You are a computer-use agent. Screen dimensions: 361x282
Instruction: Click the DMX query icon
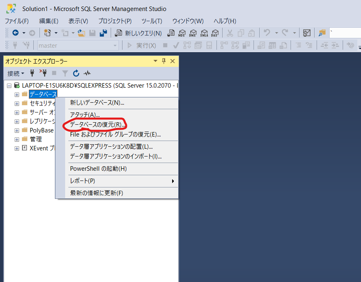tap(193, 33)
